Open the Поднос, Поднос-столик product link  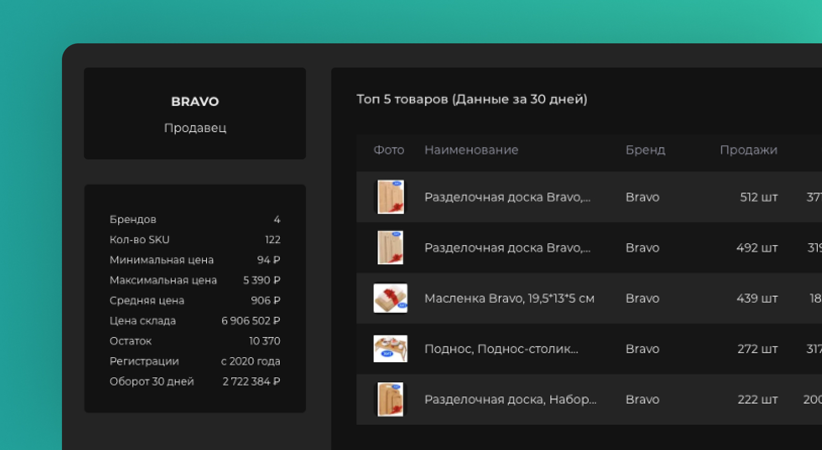[x=501, y=349]
